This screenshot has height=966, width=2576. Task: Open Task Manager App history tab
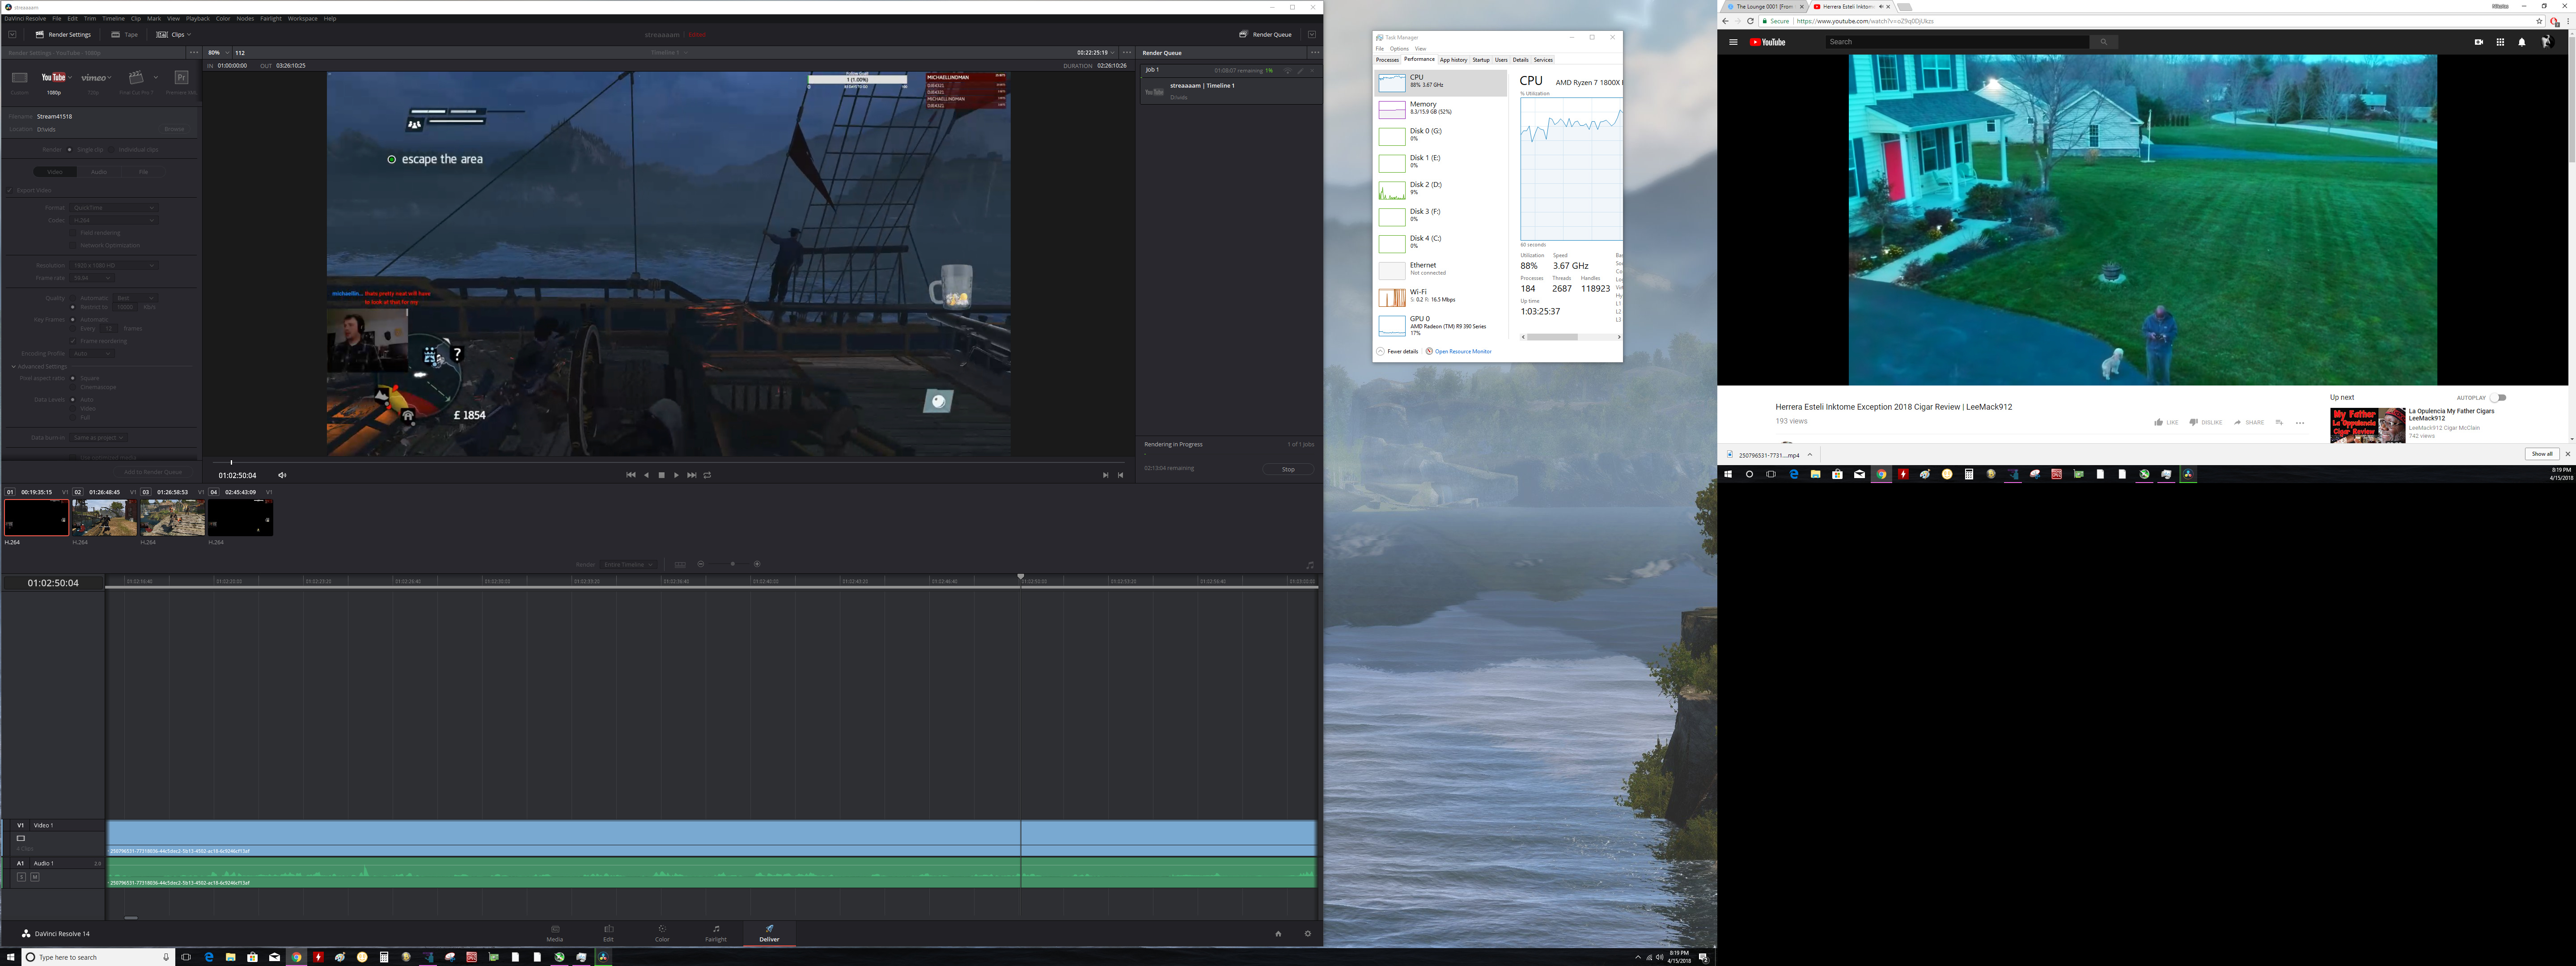(1453, 60)
